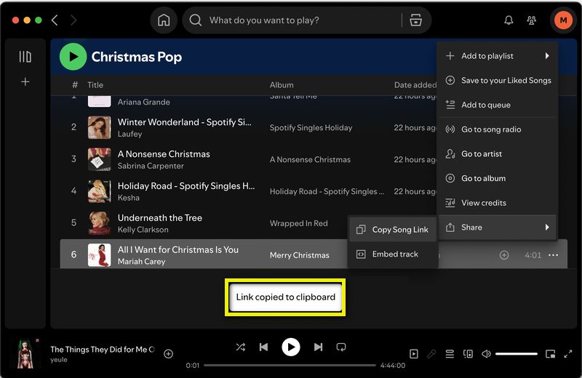Select Go to album
Image resolution: width=582 pixels, height=378 pixels.
(498, 178)
